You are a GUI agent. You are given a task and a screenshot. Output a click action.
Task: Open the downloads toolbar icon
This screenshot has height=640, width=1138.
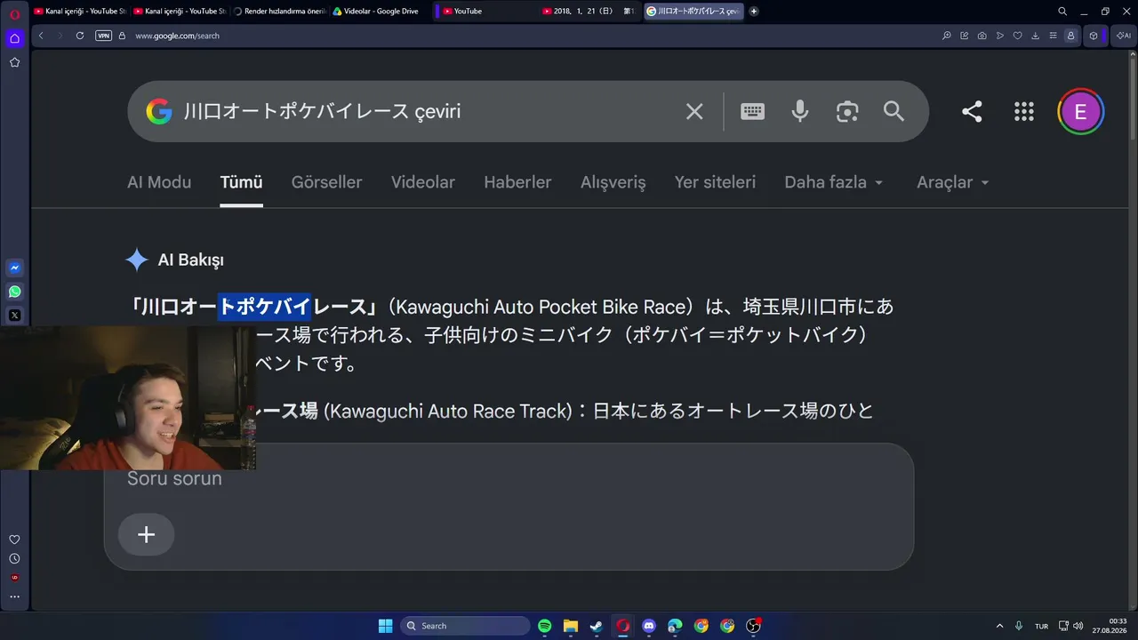(1035, 36)
